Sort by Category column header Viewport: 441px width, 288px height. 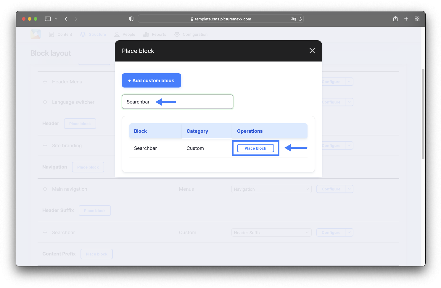coord(197,131)
